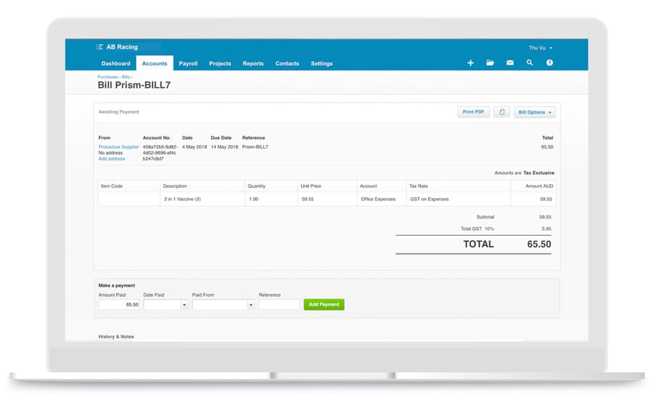The width and height of the screenshot is (654, 401).
Task: Open the Settings menu
Action: (x=322, y=64)
